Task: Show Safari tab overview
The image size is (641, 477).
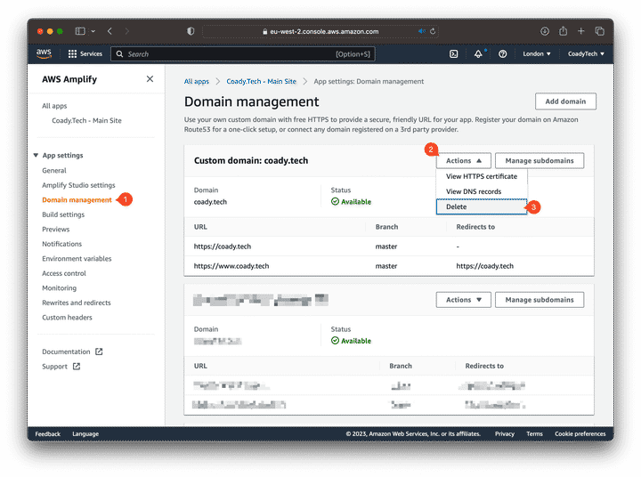Action: tap(600, 31)
